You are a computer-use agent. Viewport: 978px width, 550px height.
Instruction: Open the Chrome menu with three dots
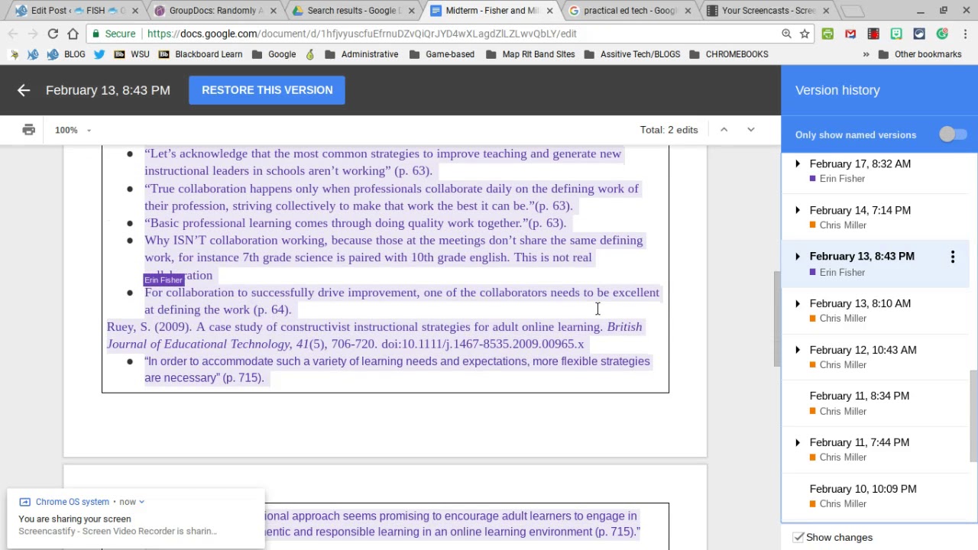click(965, 34)
